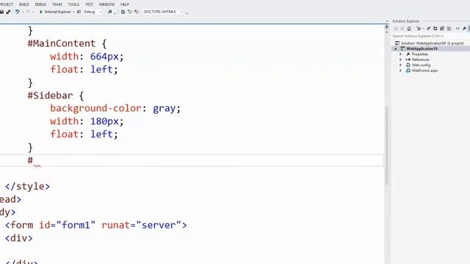Click the Search Solution Explorer field
Image resolution: width=470 pixels, height=264 pixels.
point(430,36)
